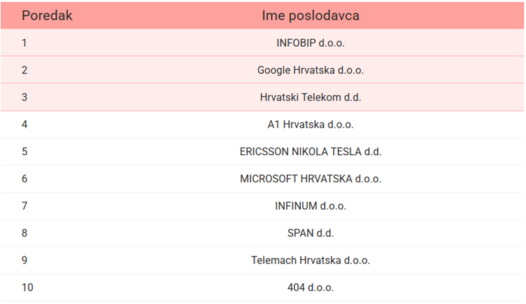Viewport: 526px width, 304px height.
Task: Click rank number 6 cell
Action: [x=24, y=179]
